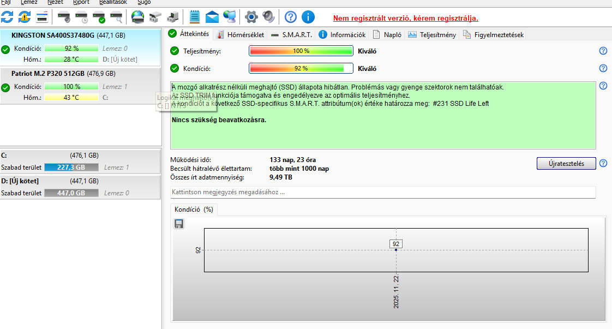Viewport: 612px width, 329px height.
Task: Click Patriot's 43 °C temperature bar
Action: click(x=71, y=98)
